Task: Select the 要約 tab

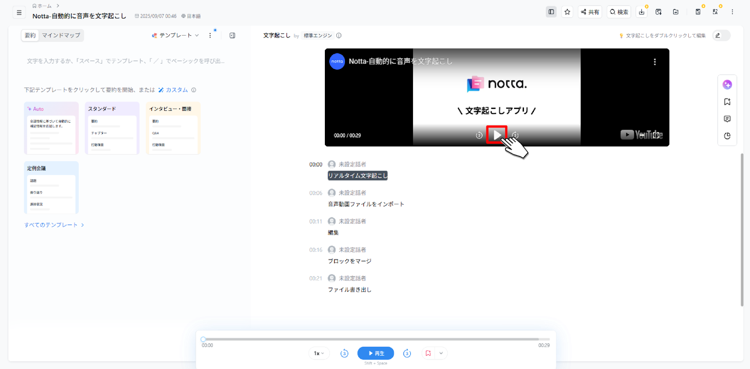Action: click(x=30, y=35)
